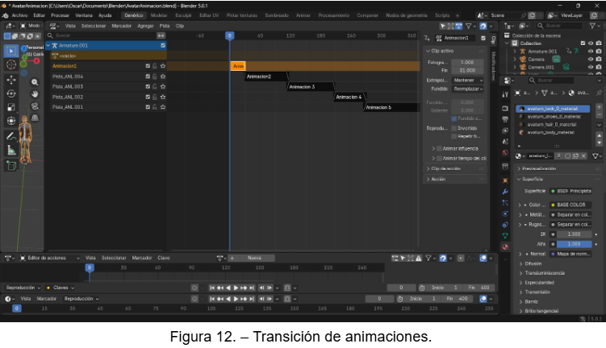Click the star solo icon on Pista_ANL.002 track
The image size is (606, 348).
[x=163, y=97]
